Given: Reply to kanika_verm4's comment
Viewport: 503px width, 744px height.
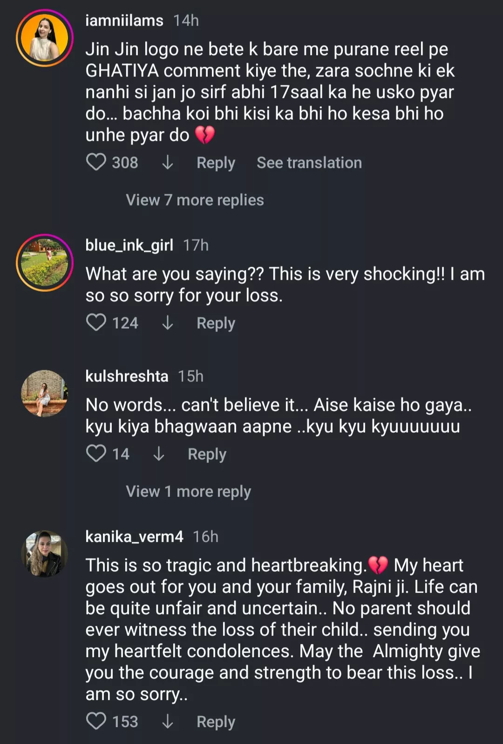Looking at the screenshot, I should click(216, 722).
